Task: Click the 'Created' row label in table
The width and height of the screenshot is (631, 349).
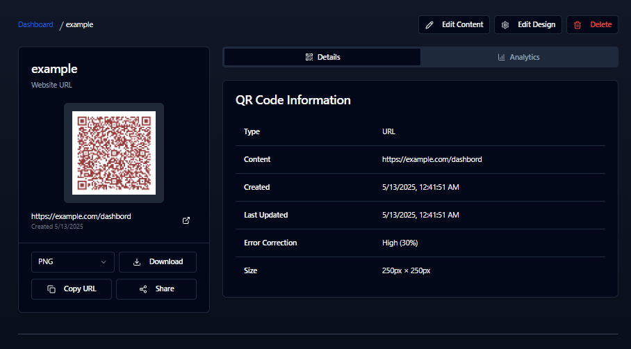Action: click(256, 187)
